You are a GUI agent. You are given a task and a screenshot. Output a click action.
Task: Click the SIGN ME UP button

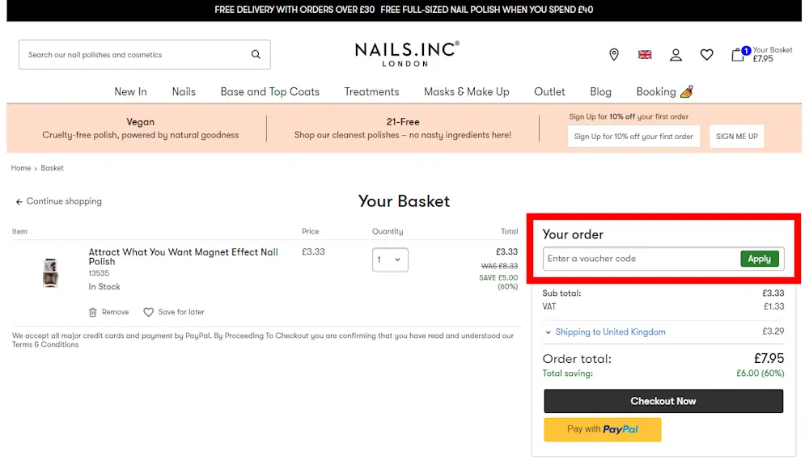737,137
